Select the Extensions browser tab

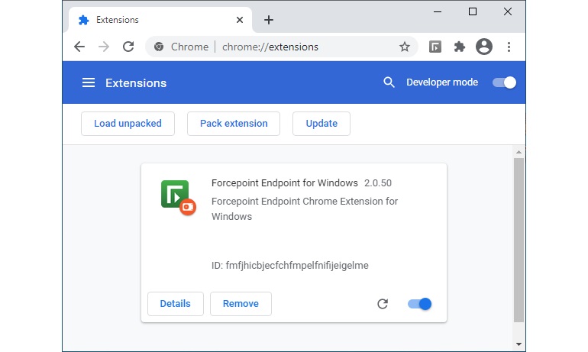click(x=153, y=20)
